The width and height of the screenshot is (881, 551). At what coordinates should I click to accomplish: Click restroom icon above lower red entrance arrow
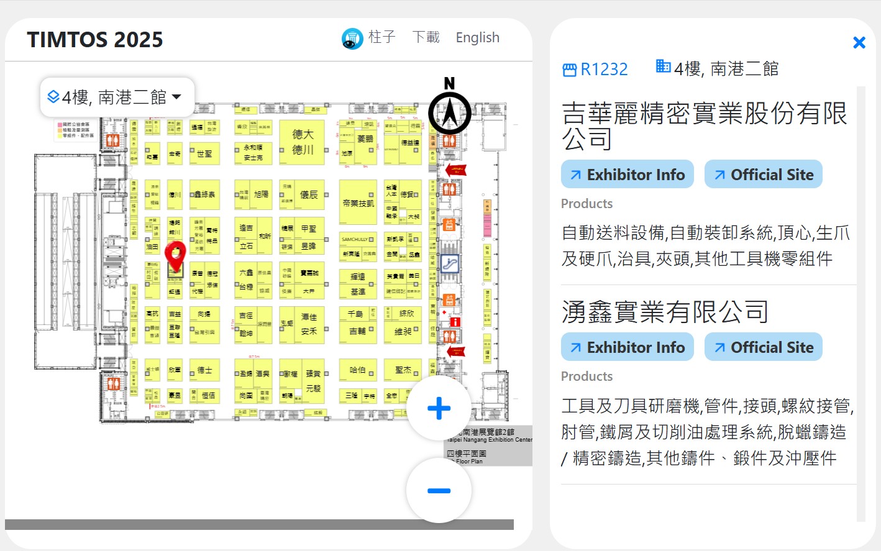[x=449, y=336]
